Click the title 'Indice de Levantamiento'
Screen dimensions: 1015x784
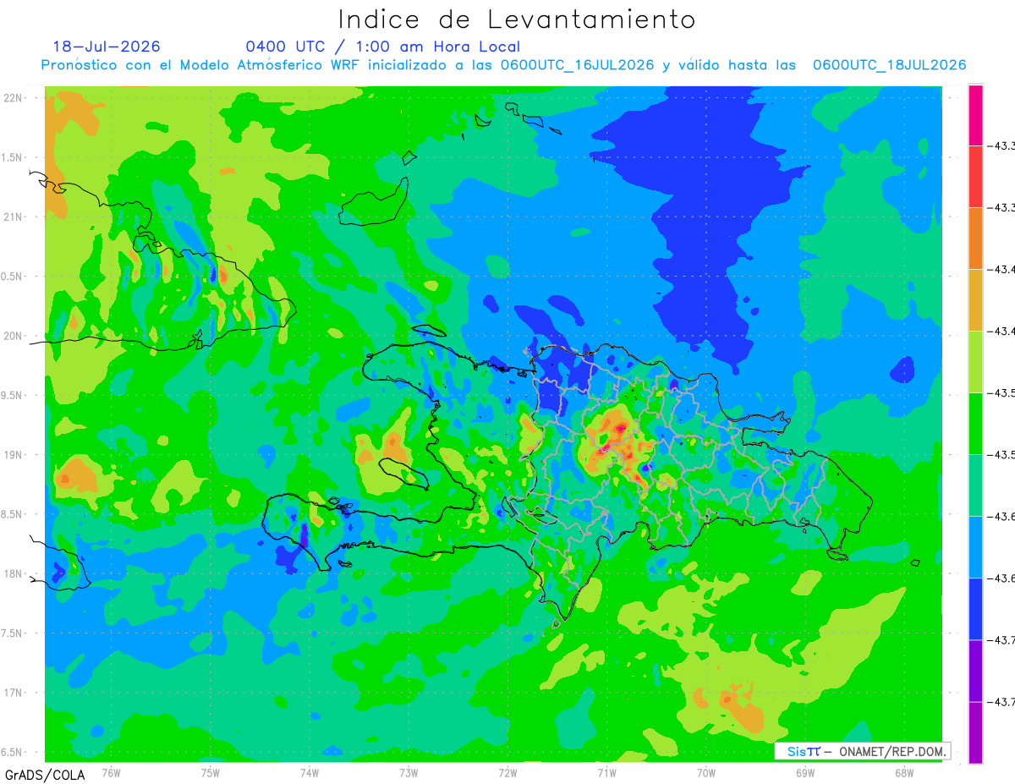coord(517,19)
